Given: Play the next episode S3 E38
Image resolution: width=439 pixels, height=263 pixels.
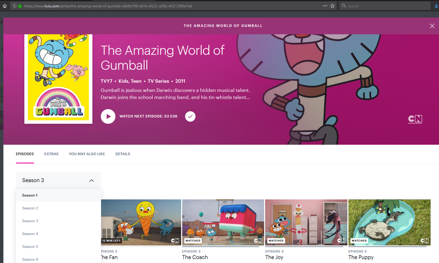Looking at the screenshot, I should coord(108,117).
